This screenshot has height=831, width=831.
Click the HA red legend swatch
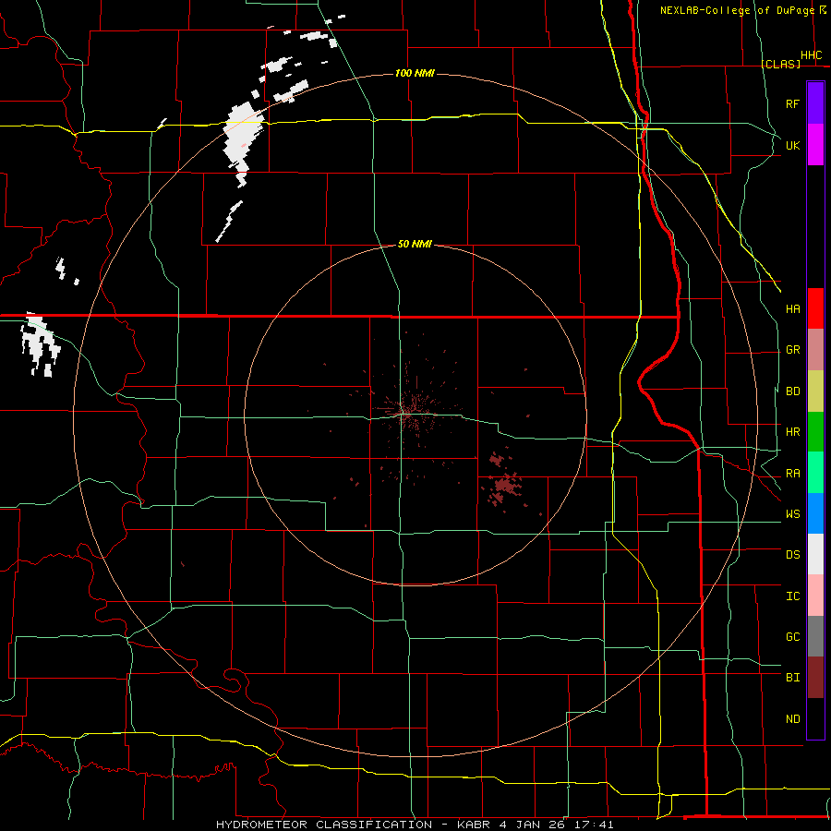[815, 308]
